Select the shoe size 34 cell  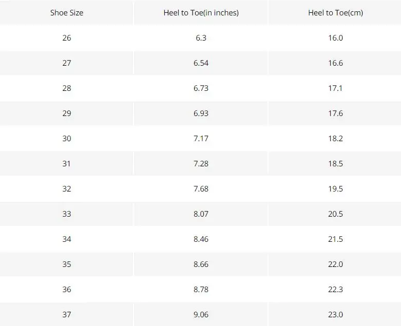pos(67,239)
